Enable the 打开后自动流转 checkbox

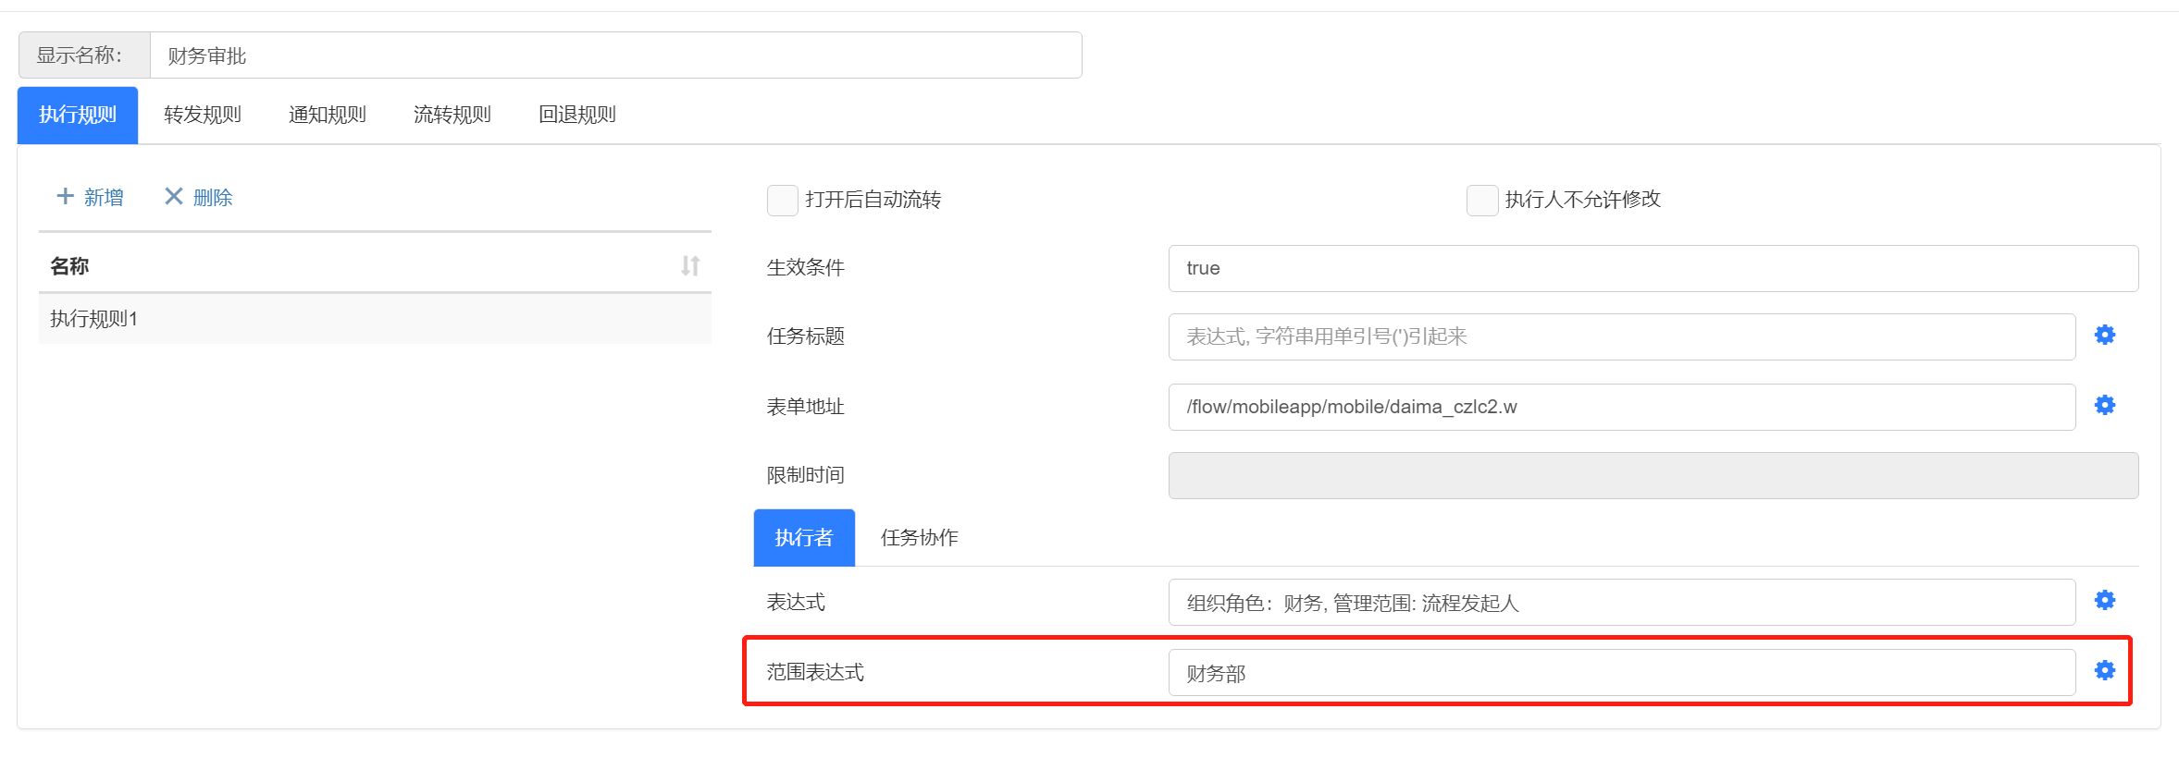(782, 200)
